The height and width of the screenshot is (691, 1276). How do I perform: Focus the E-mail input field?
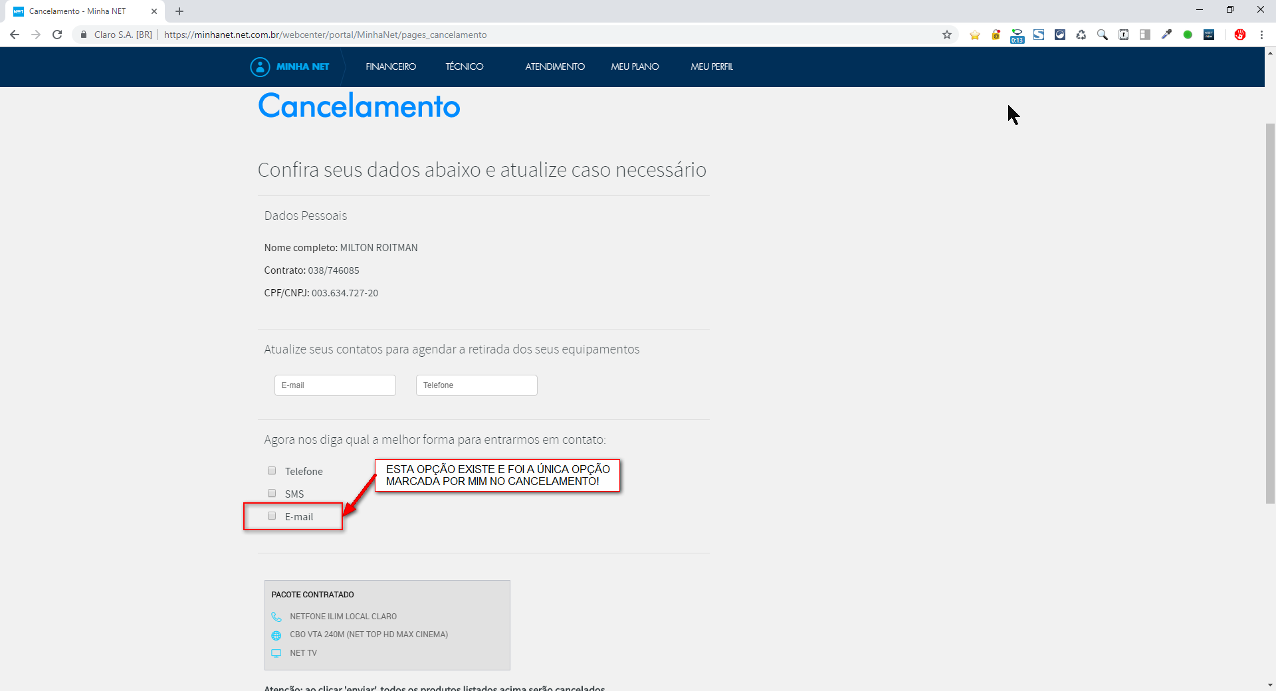click(x=335, y=385)
